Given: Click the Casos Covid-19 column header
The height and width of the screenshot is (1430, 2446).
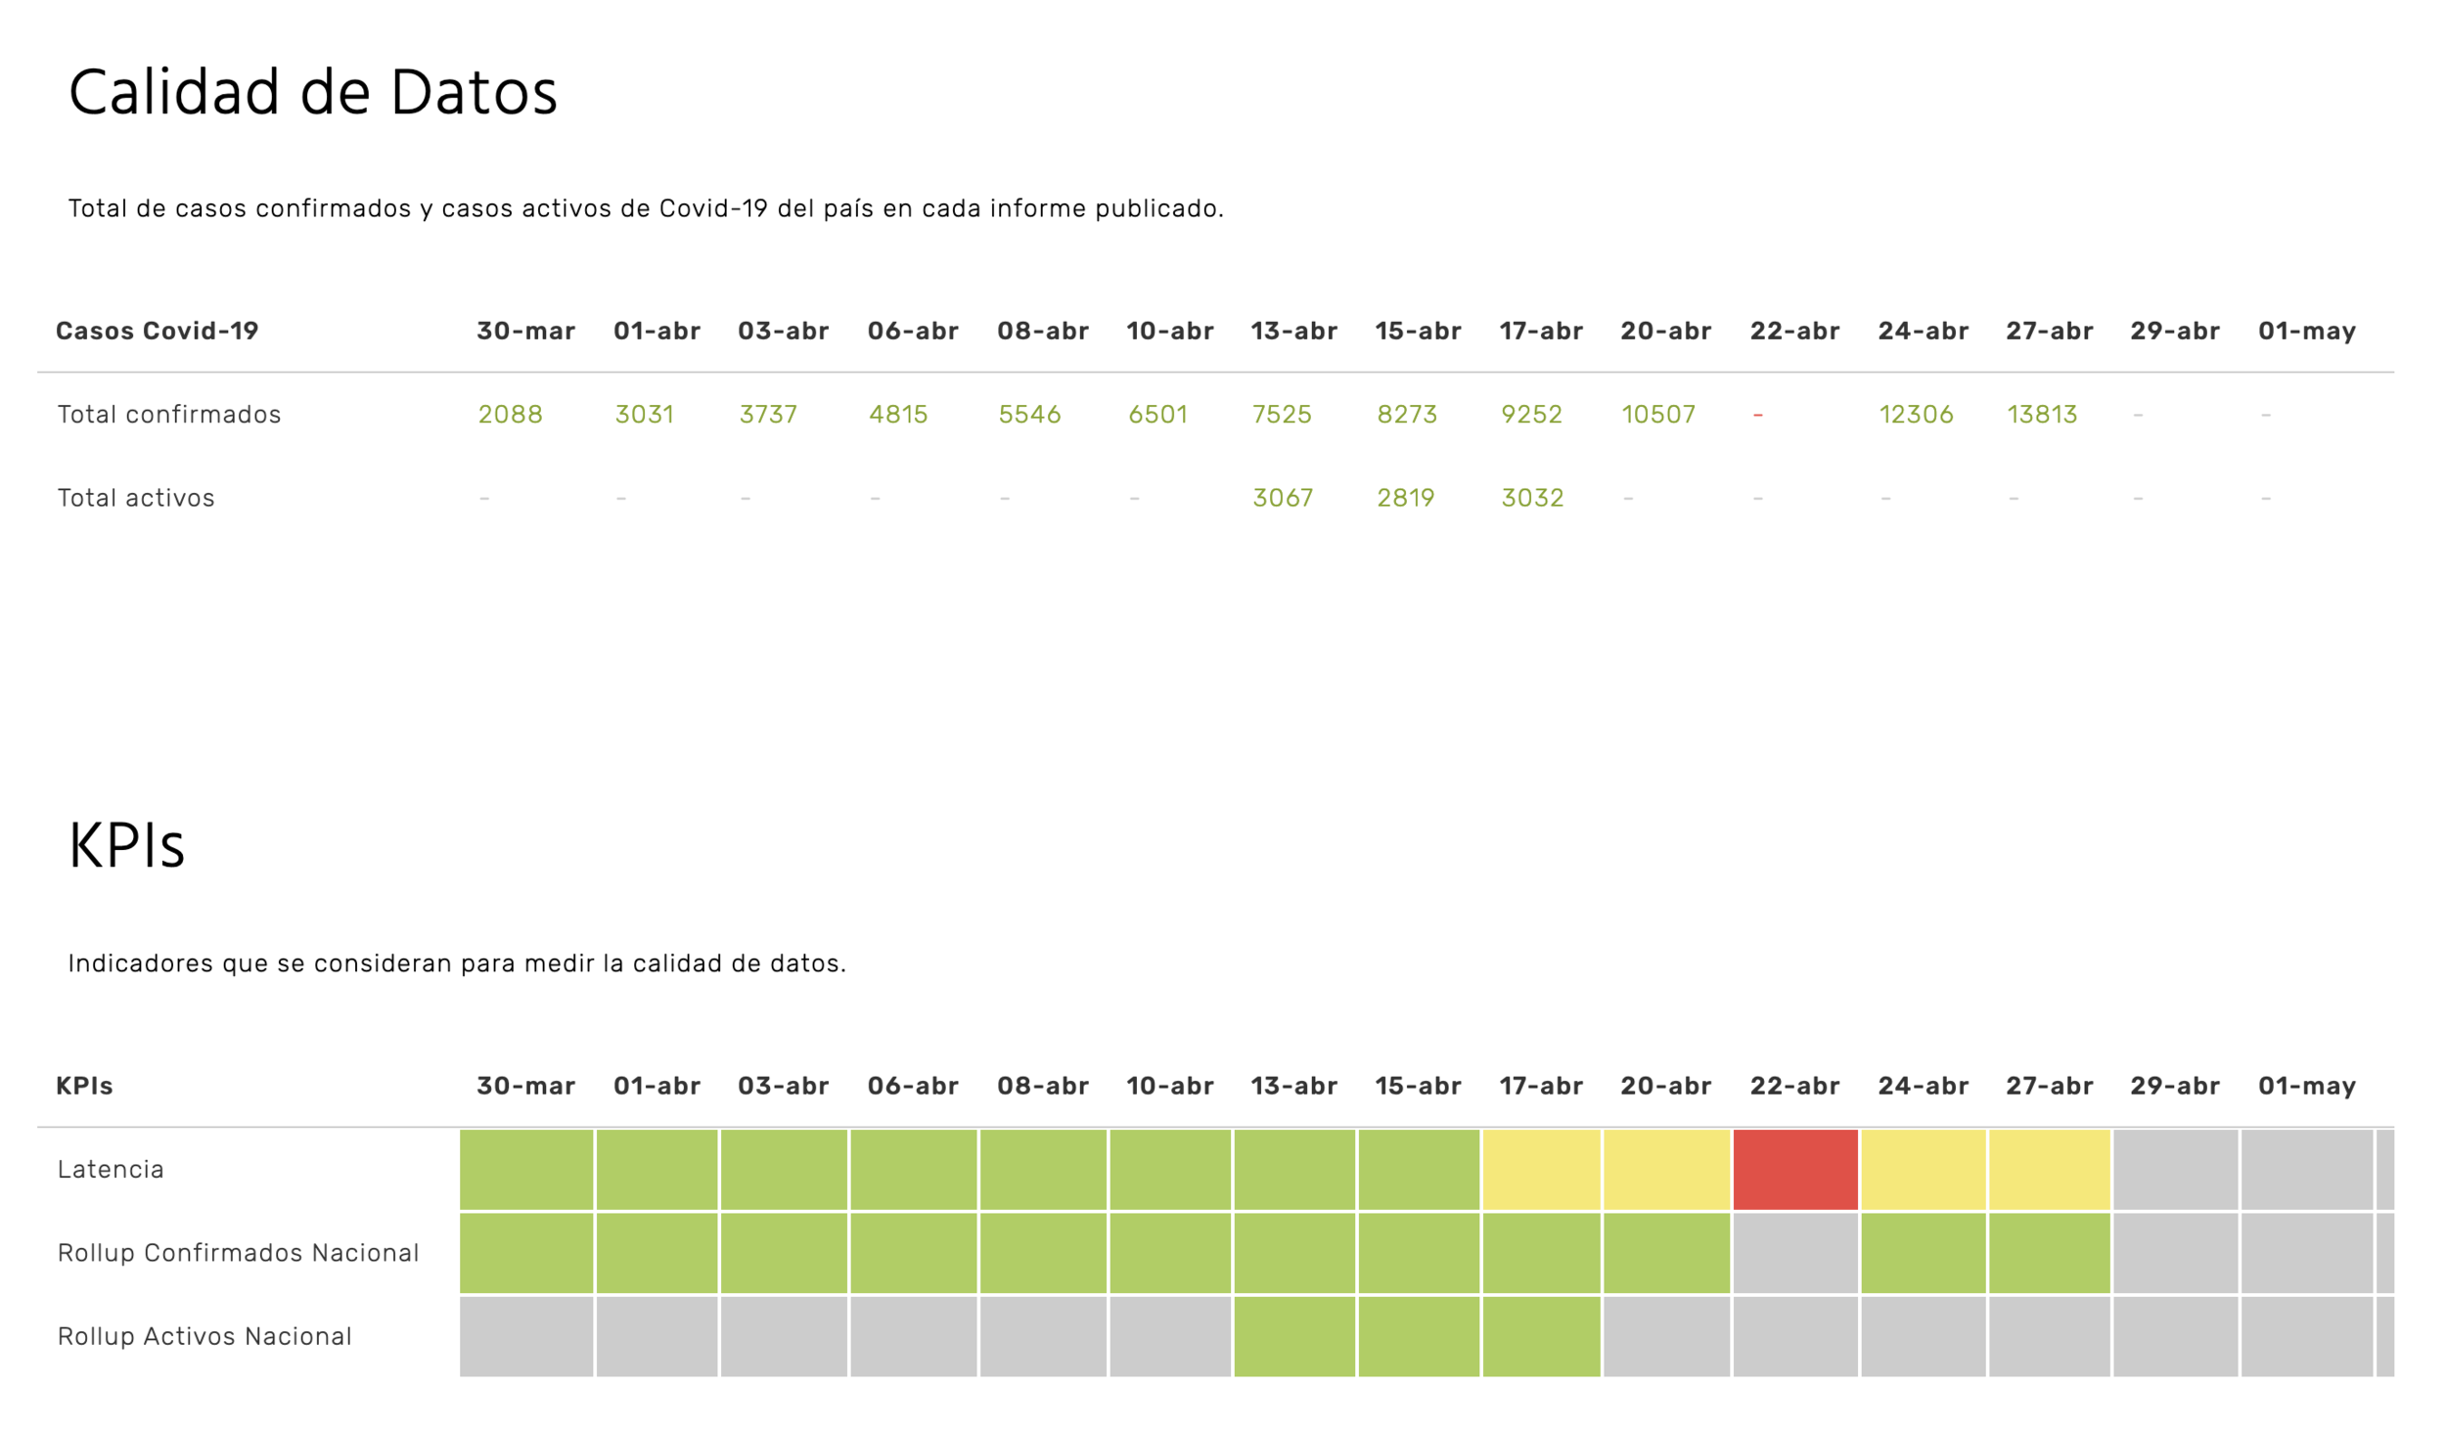Looking at the screenshot, I should (x=158, y=331).
